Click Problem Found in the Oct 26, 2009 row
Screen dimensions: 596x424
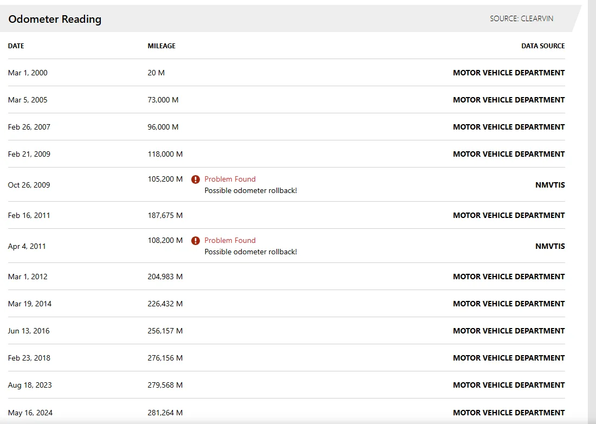pos(230,179)
